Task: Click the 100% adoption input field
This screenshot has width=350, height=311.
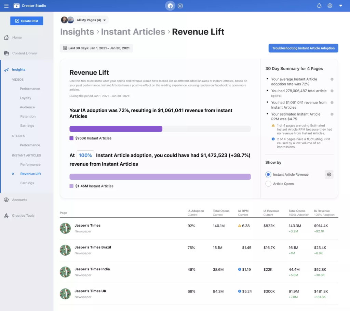Action: pos(85,155)
